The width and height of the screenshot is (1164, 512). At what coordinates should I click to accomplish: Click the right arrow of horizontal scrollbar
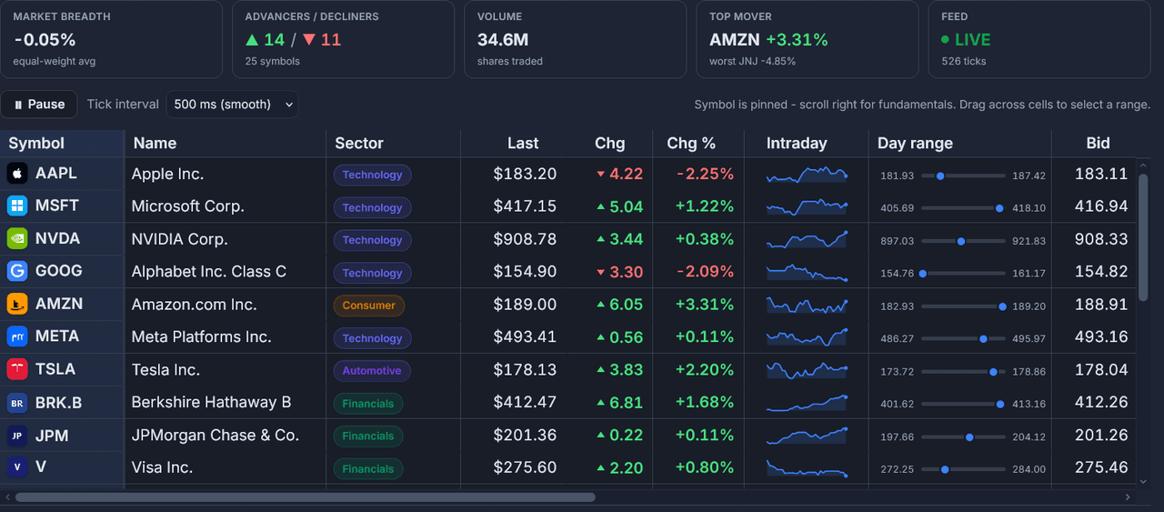tap(1129, 497)
